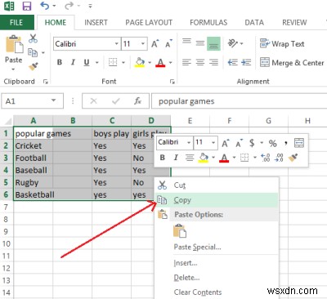327x299 pixels.
Task: Expand the ribbon Copy dropdown arrow
Action: click(x=43, y=52)
